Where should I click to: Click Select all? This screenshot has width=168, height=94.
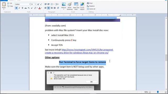91,9
